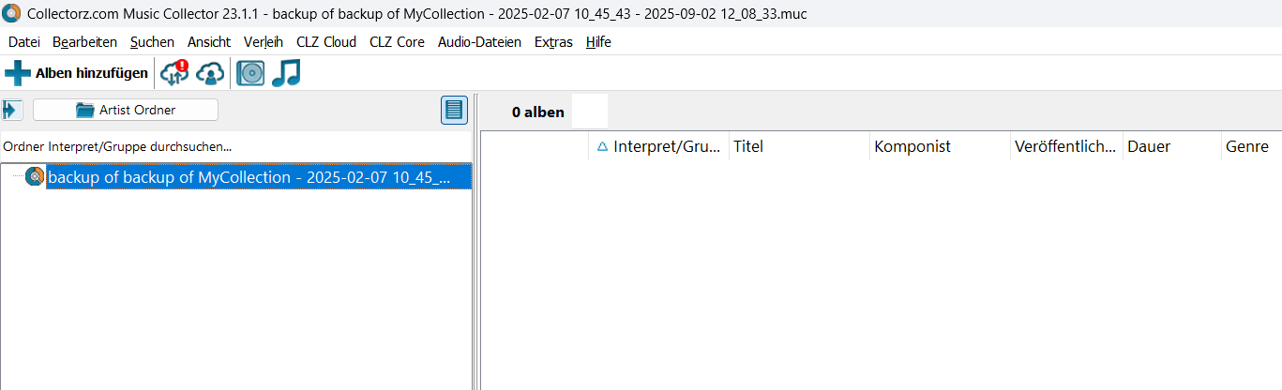Sort by the Genre column header
1282x390 pixels.
point(1246,146)
